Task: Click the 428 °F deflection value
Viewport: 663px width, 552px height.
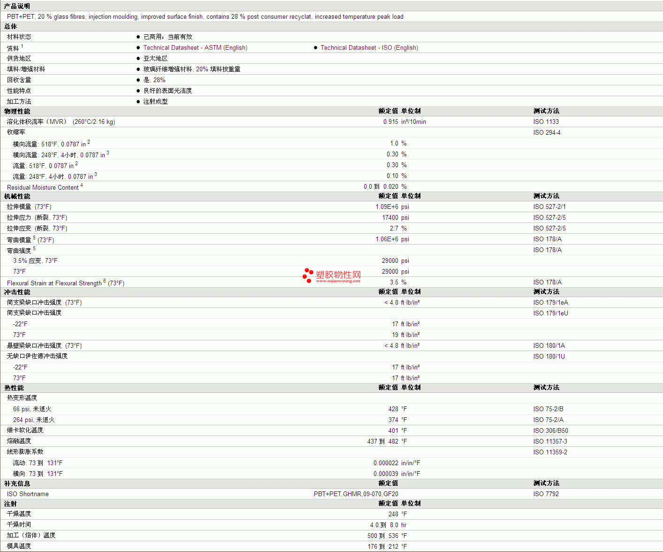Action: (x=397, y=409)
